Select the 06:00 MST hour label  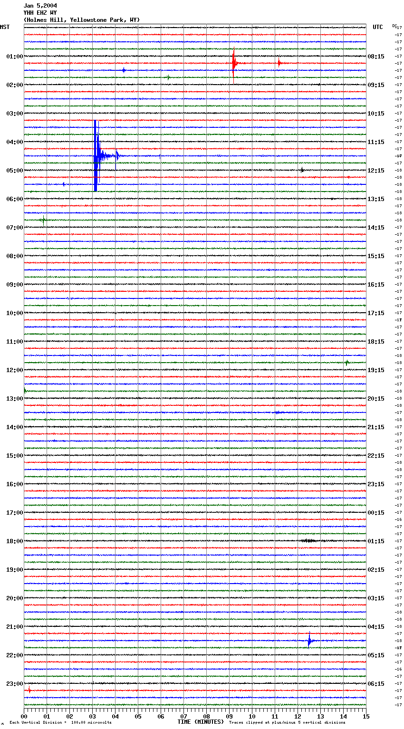[15, 199]
